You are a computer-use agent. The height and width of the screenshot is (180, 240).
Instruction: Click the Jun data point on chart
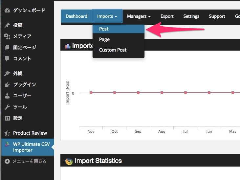[x=209, y=93]
